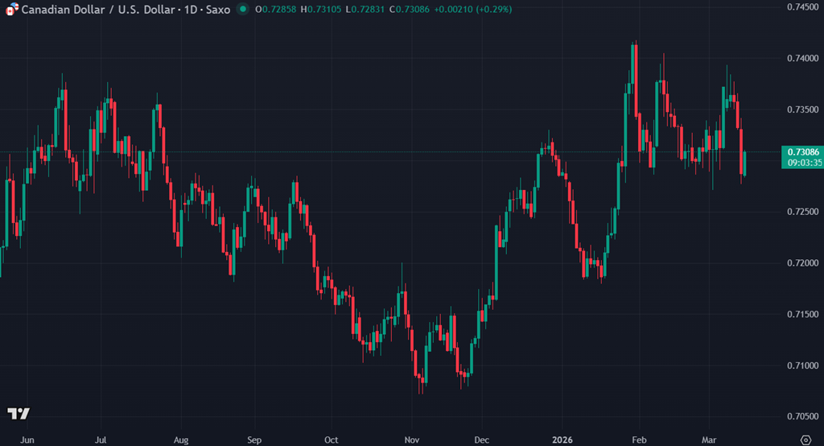The height and width of the screenshot is (446, 824).
Task: Click the latest green candle at chart's right edge
Action: click(x=745, y=163)
